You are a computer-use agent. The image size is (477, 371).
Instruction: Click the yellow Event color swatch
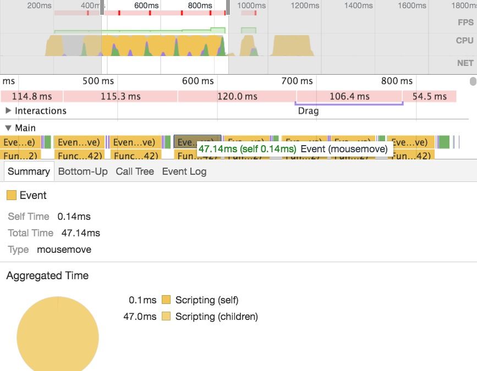(x=11, y=195)
